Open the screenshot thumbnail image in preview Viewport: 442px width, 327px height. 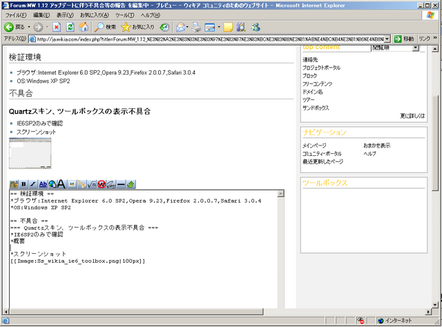coord(30,153)
